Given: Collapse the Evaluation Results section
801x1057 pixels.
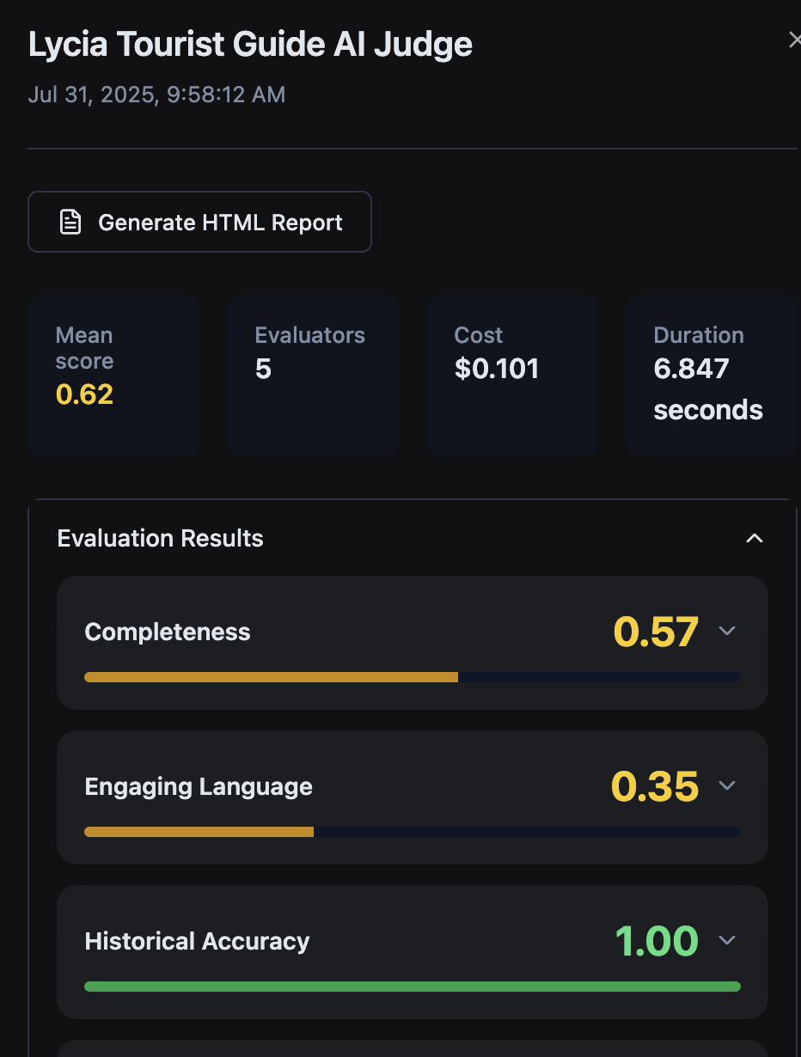Looking at the screenshot, I should click(x=754, y=539).
